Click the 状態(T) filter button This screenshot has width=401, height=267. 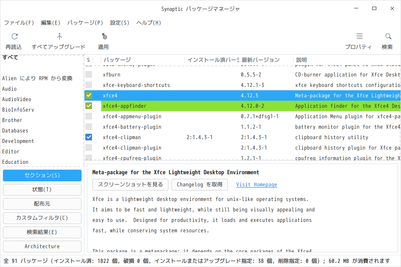pos(42,190)
